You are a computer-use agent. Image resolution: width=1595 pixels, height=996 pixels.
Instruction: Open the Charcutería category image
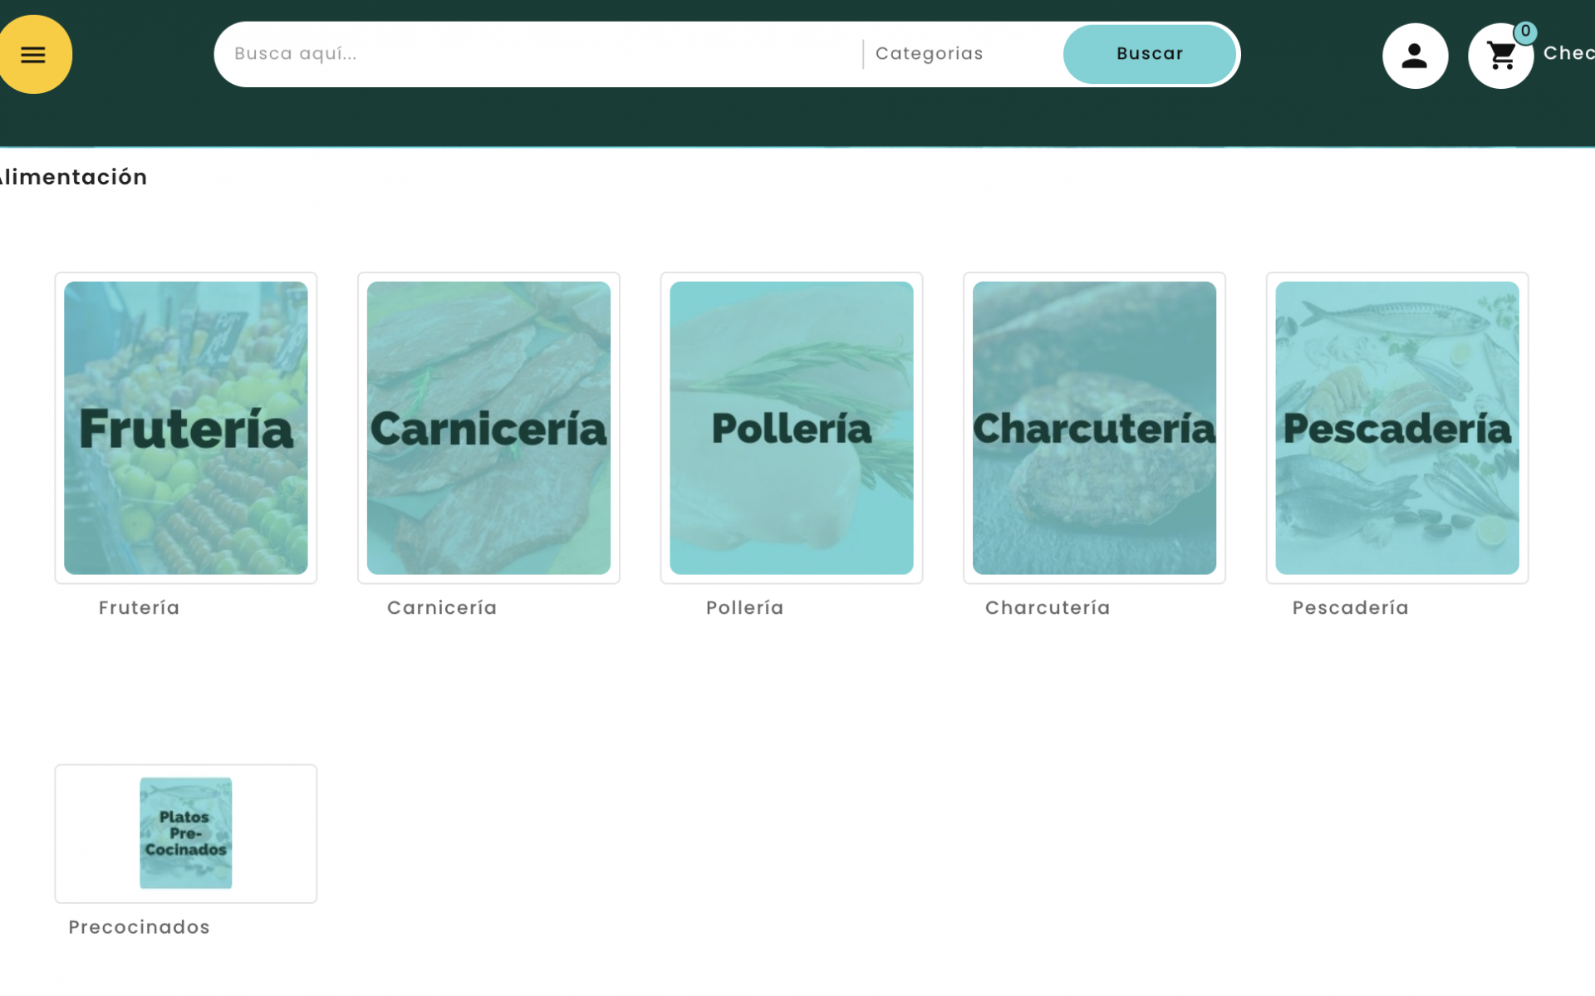point(1094,428)
